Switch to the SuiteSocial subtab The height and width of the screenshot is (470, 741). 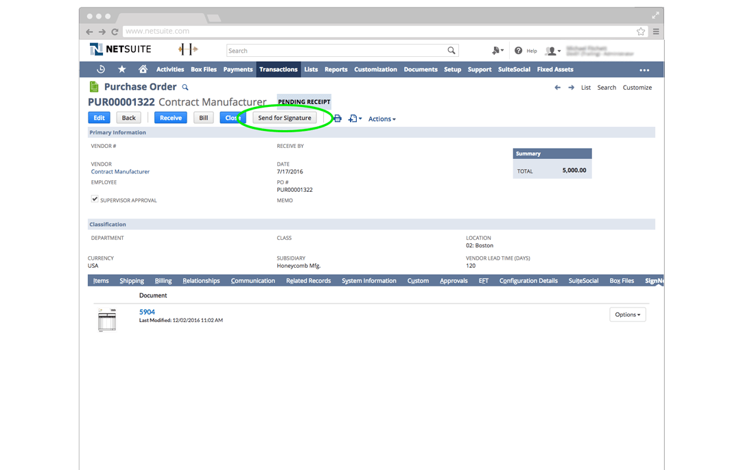point(584,281)
